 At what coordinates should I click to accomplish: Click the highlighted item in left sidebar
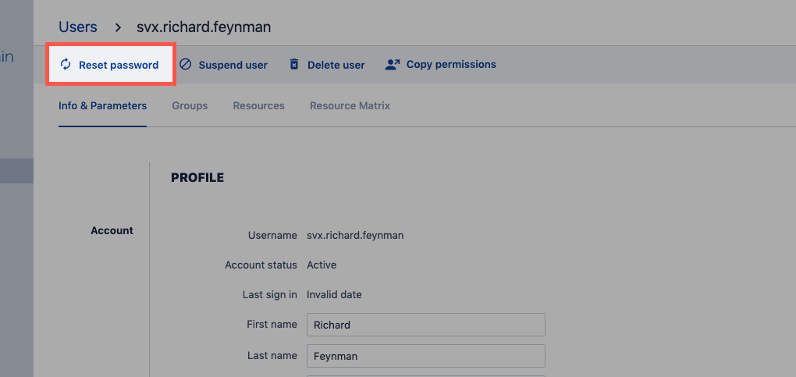[x=16, y=171]
